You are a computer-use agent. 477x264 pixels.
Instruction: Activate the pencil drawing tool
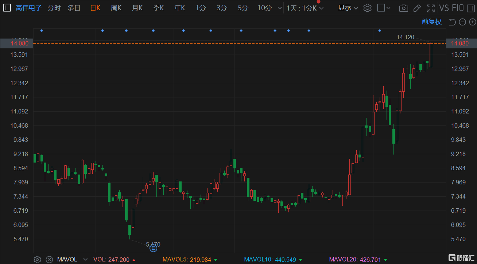417,8
